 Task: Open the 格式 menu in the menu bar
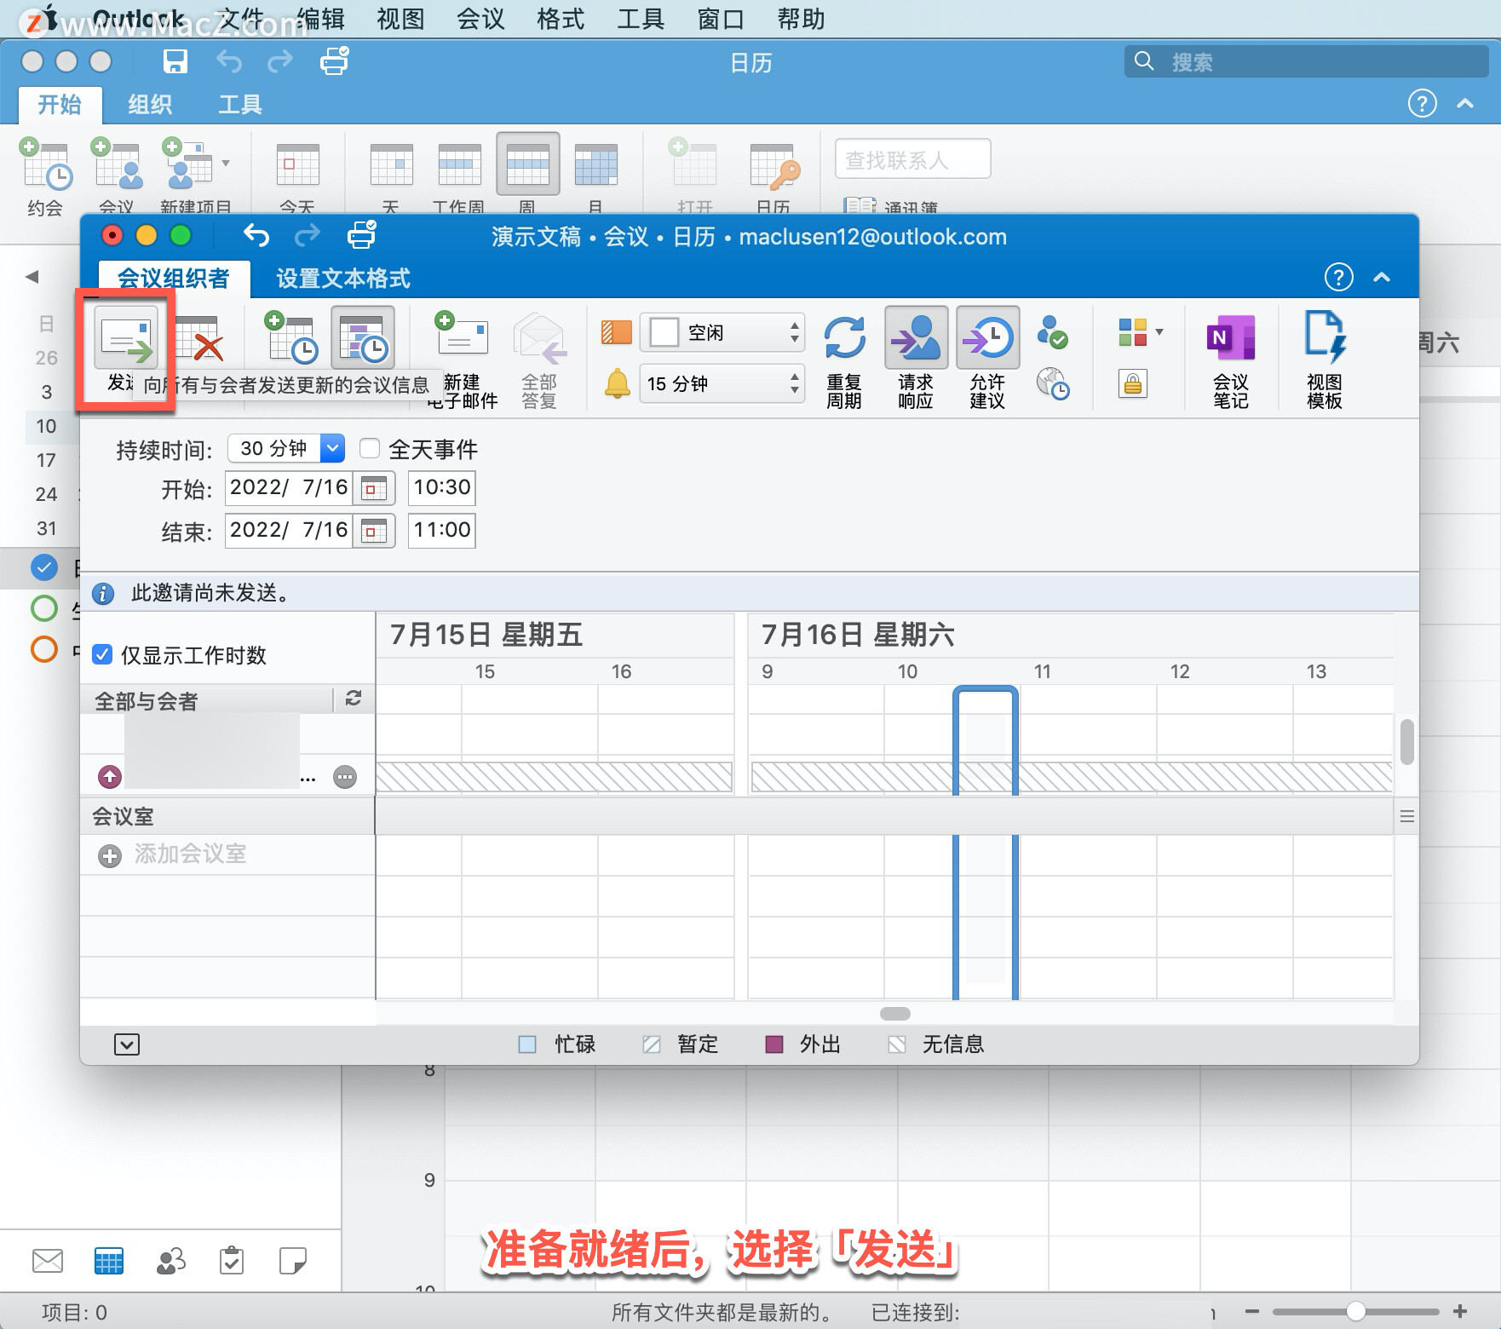click(561, 19)
